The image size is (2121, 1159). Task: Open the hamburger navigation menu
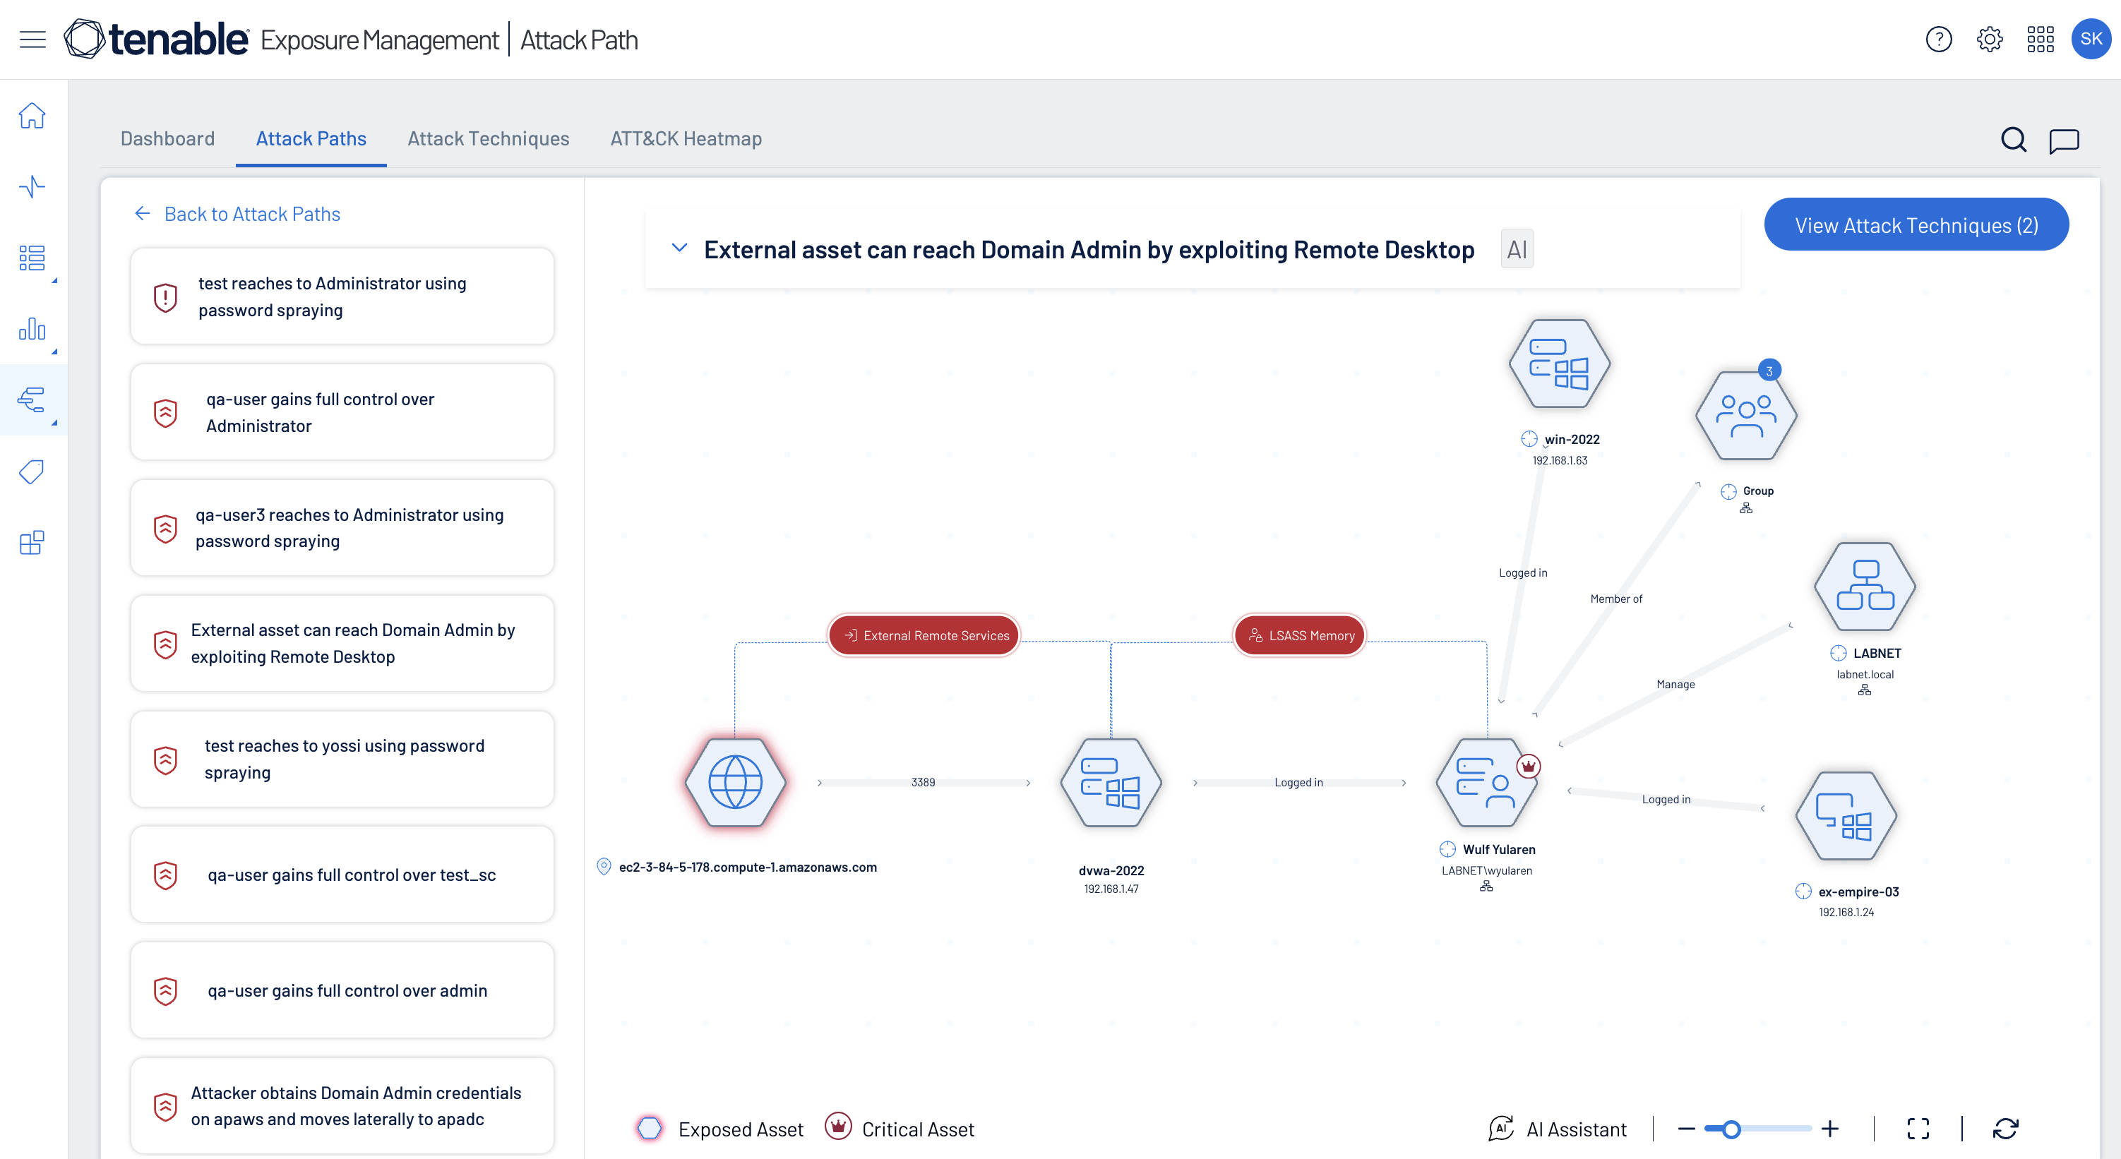click(33, 39)
